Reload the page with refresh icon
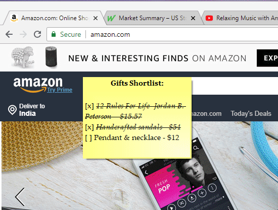 (37, 34)
